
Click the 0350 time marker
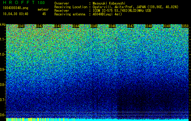[x=185, y=26]
